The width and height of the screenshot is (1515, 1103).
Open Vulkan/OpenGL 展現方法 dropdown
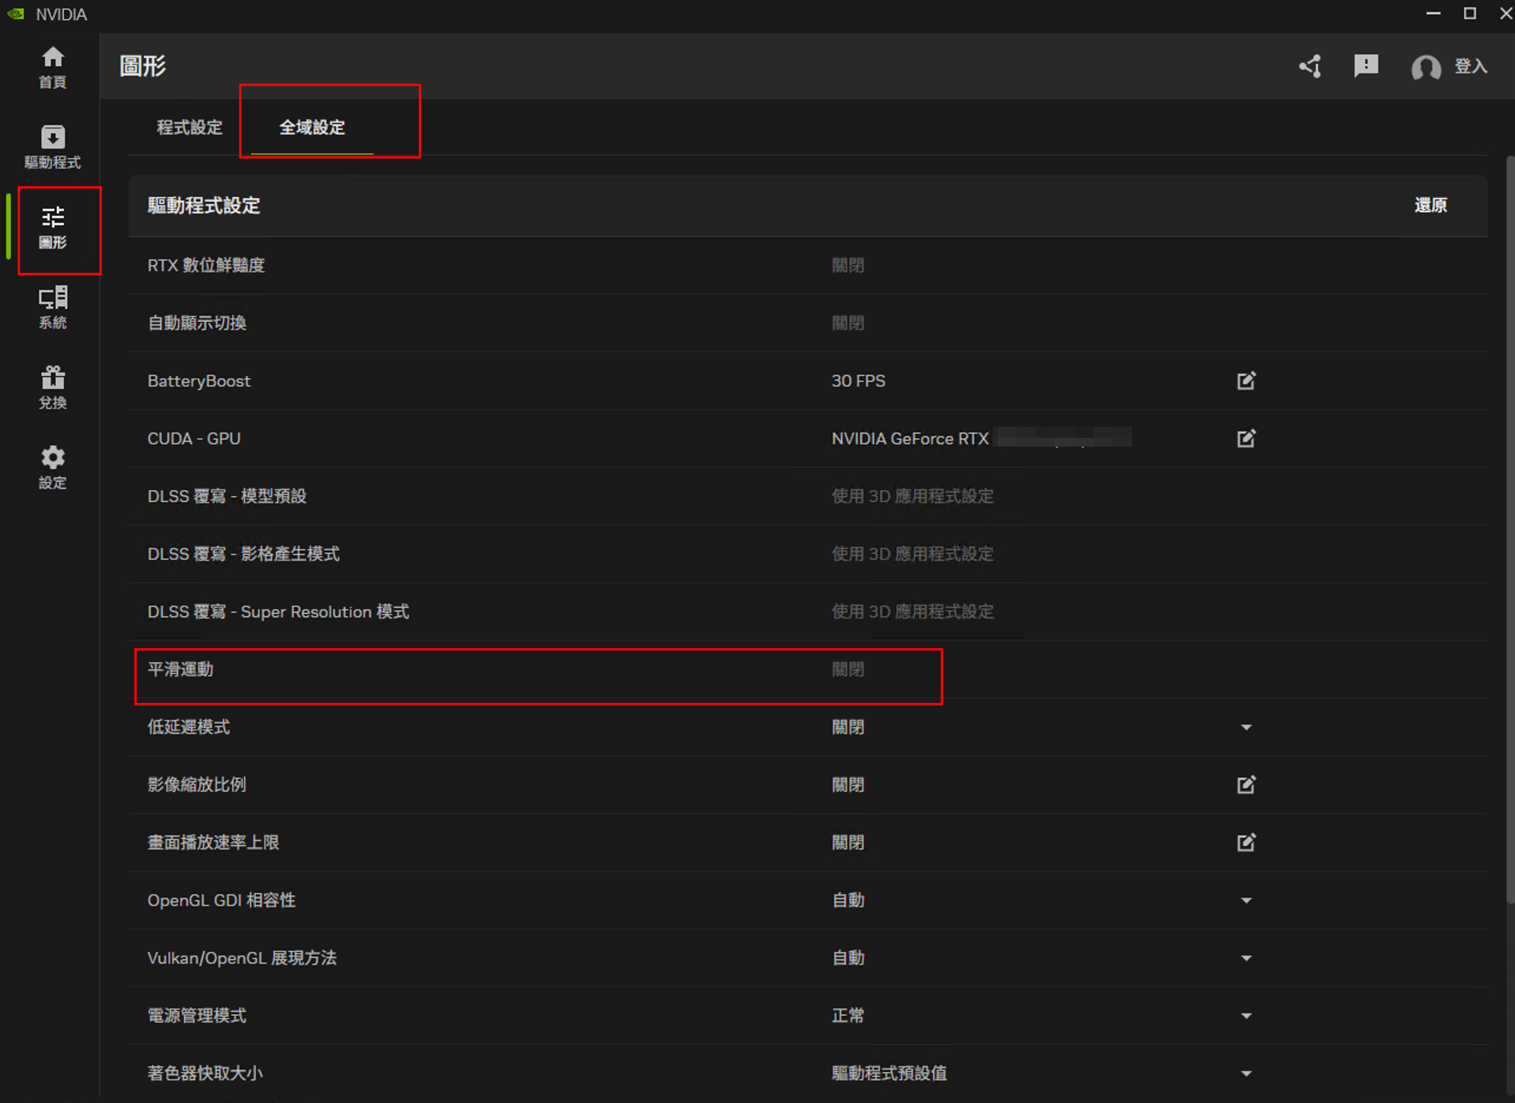pyautogui.click(x=1246, y=958)
